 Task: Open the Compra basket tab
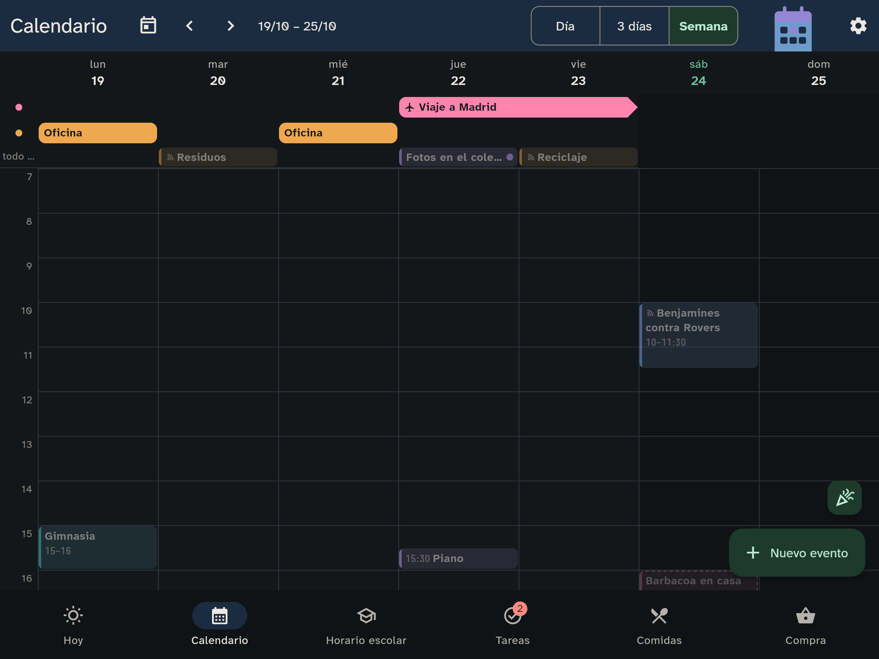click(x=805, y=625)
